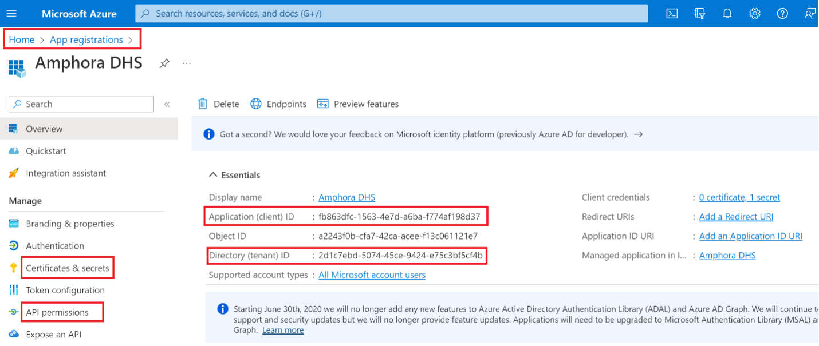
Task: Click the Client credentials label
Action: [616, 197]
